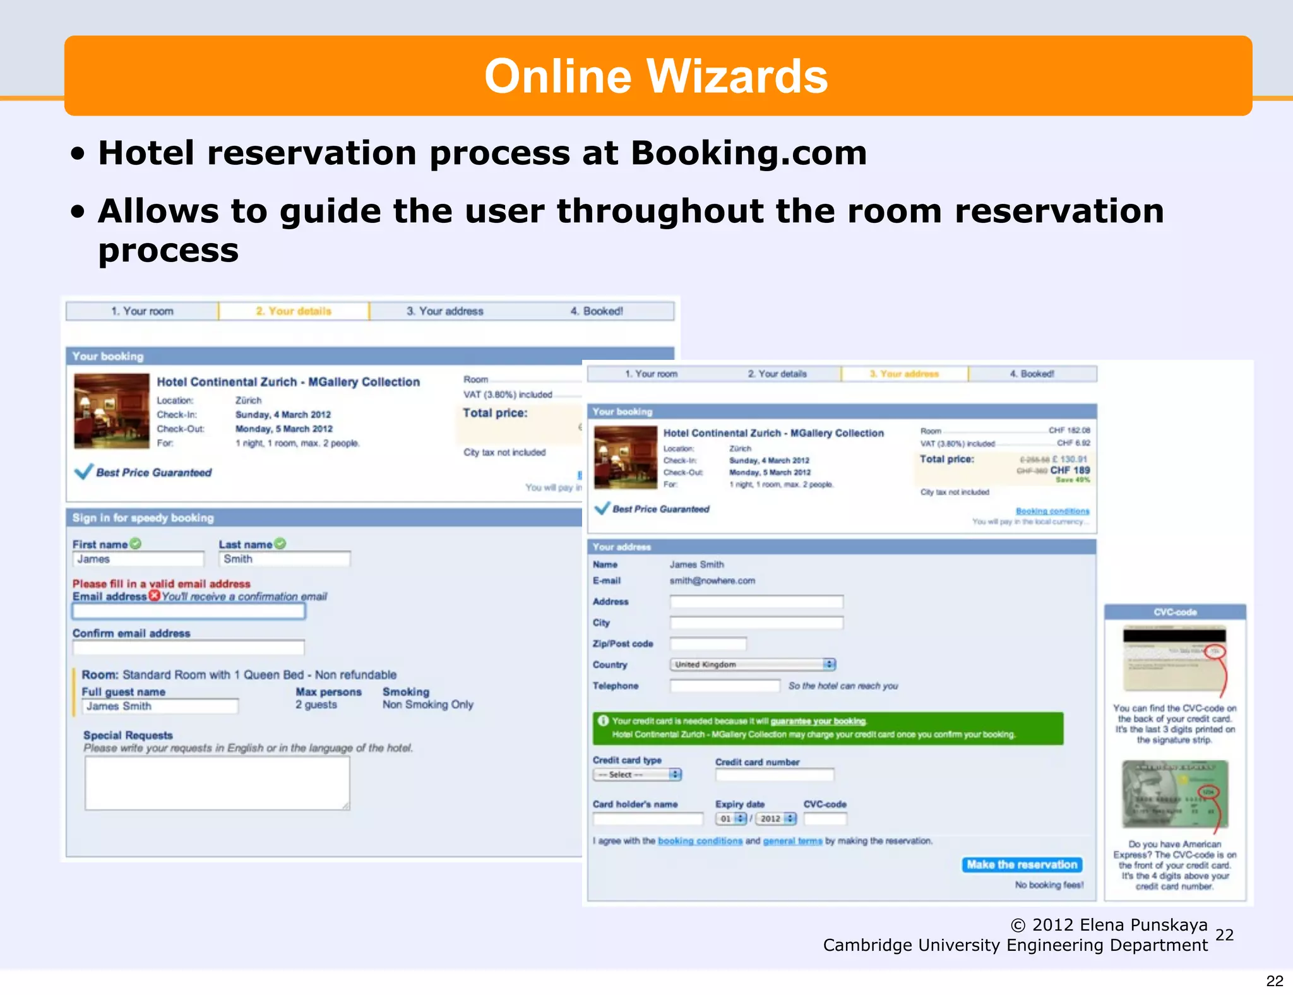The image size is (1293, 995).
Task: Click green checkmark next to Last name
Action: tap(280, 543)
